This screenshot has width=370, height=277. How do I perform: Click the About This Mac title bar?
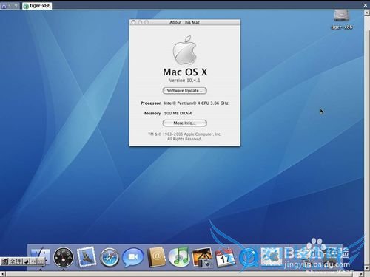click(x=185, y=22)
